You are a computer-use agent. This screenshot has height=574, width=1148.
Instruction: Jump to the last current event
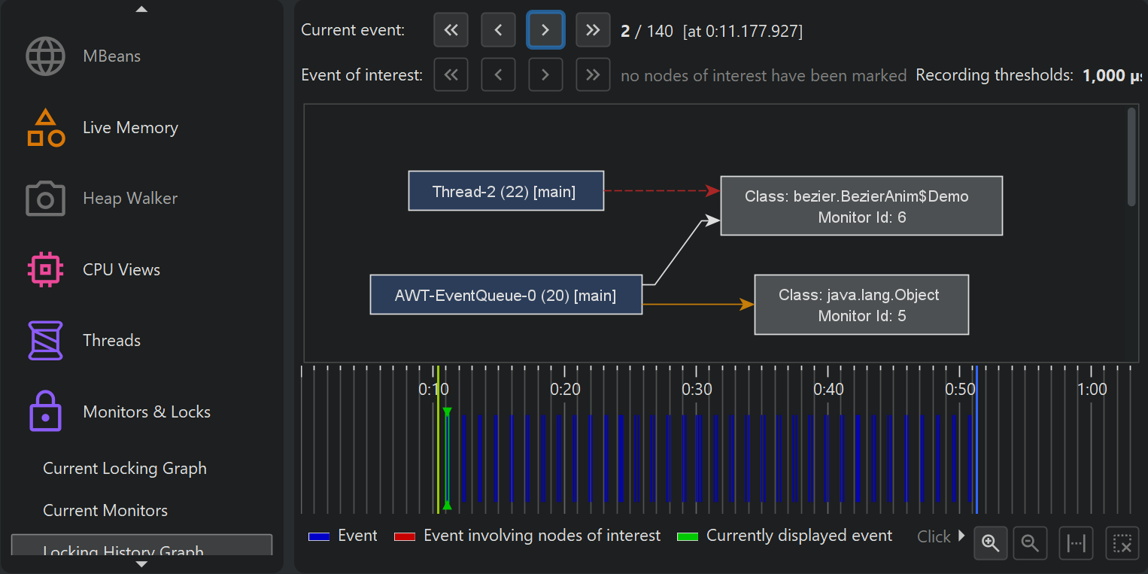pyautogui.click(x=593, y=30)
